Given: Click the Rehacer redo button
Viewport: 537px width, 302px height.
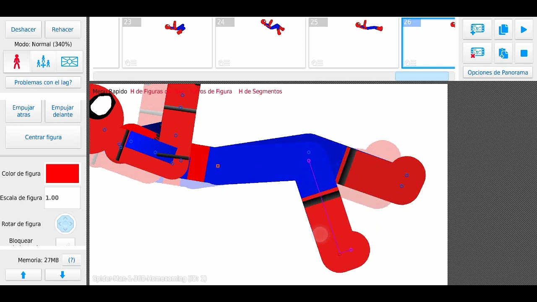Looking at the screenshot, I should 63,29.
